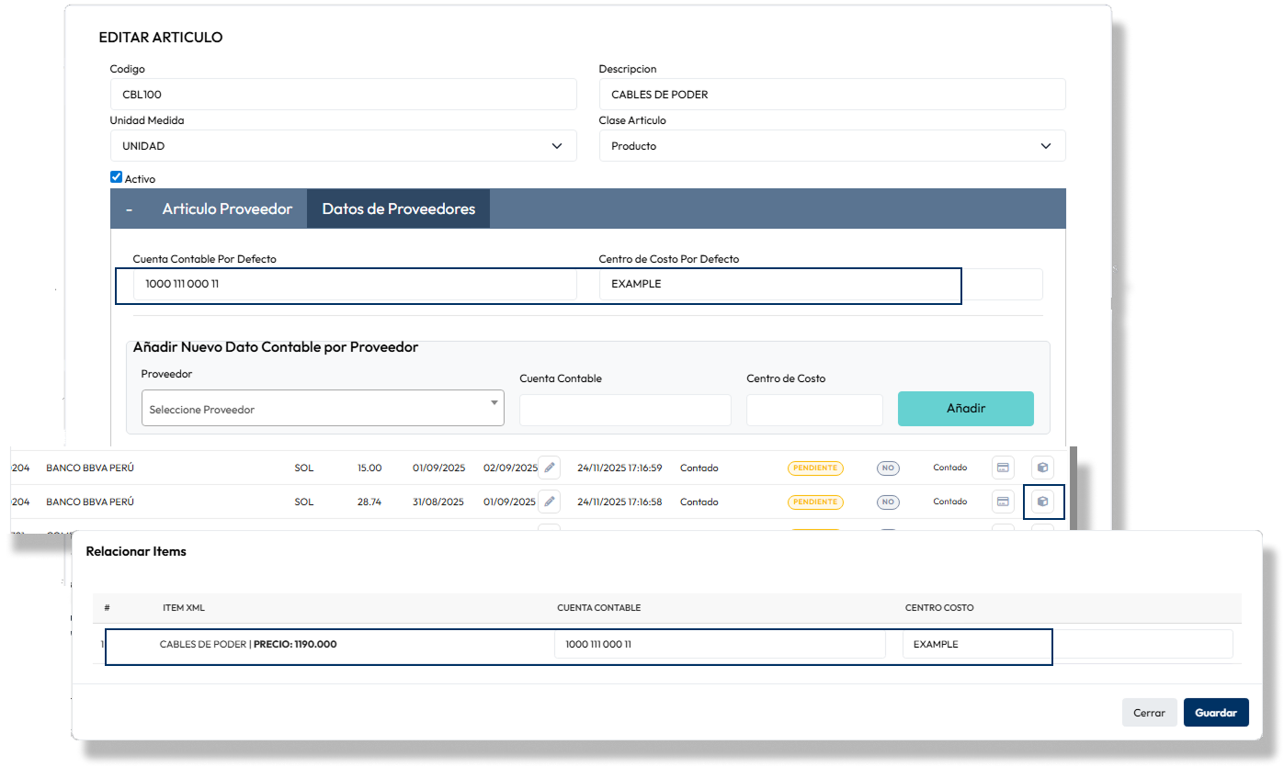Open the payment card icon in the 15.00 row
The image size is (1284, 767).
click(1003, 468)
